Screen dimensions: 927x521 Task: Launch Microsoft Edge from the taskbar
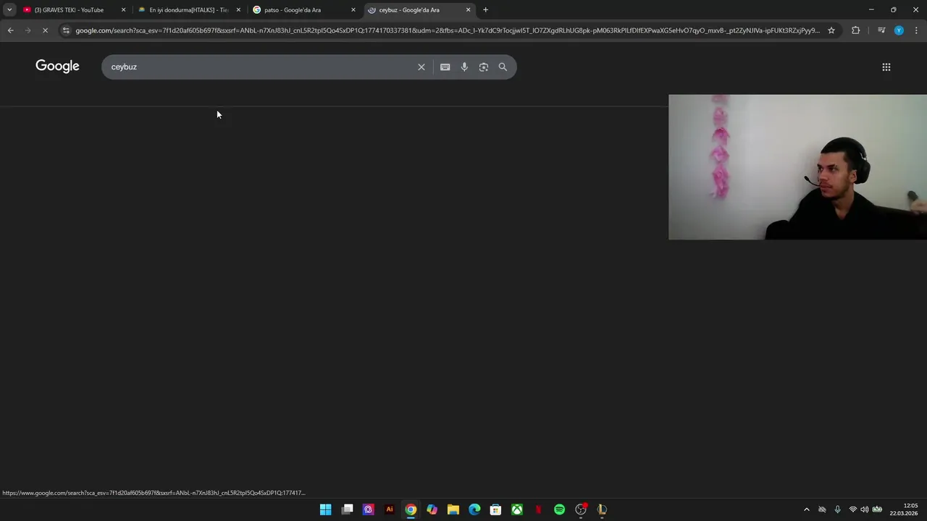click(474, 509)
